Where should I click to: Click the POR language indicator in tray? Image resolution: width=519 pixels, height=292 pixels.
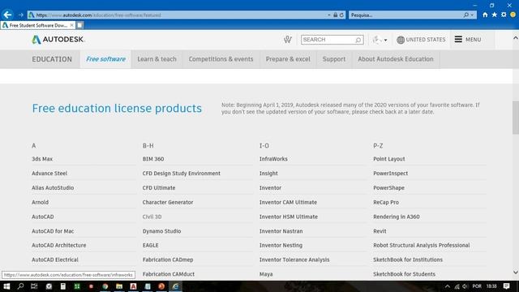(477, 286)
